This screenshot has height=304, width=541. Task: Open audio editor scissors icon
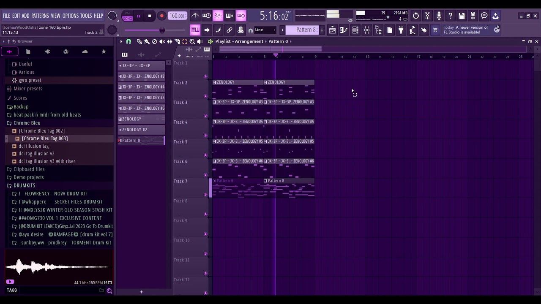pyautogui.click(x=427, y=16)
